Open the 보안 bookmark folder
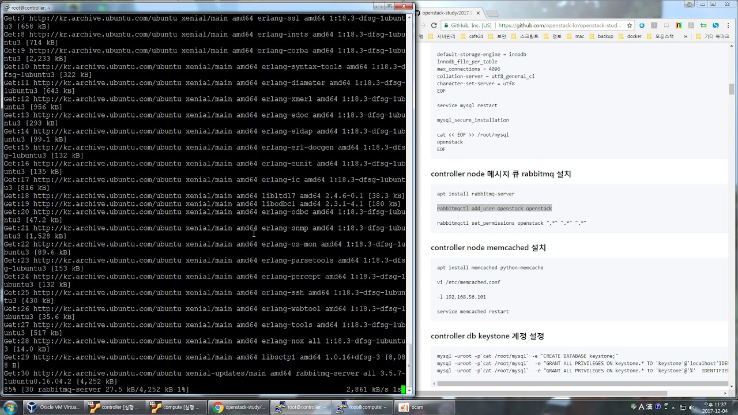This screenshot has height=415, width=738. coord(497,36)
